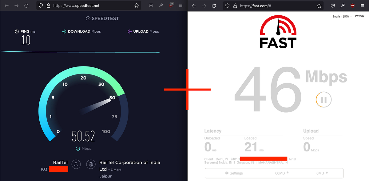The width and height of the screenshot is (369, 181).
Task: Click the globe icon next to RailTel Corporation
Action: point(91,164)
